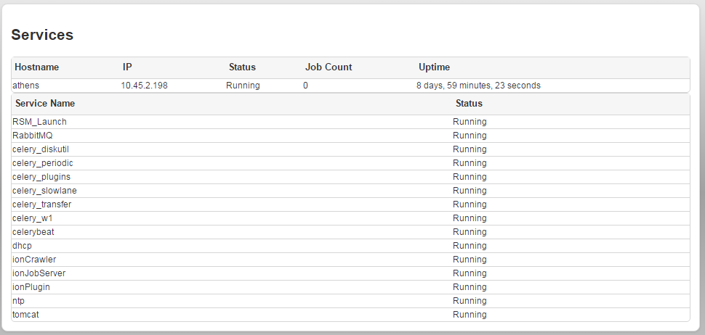Click the Uptime column header
The height and width of the screenshot is (335, 705).
[434, 67]
